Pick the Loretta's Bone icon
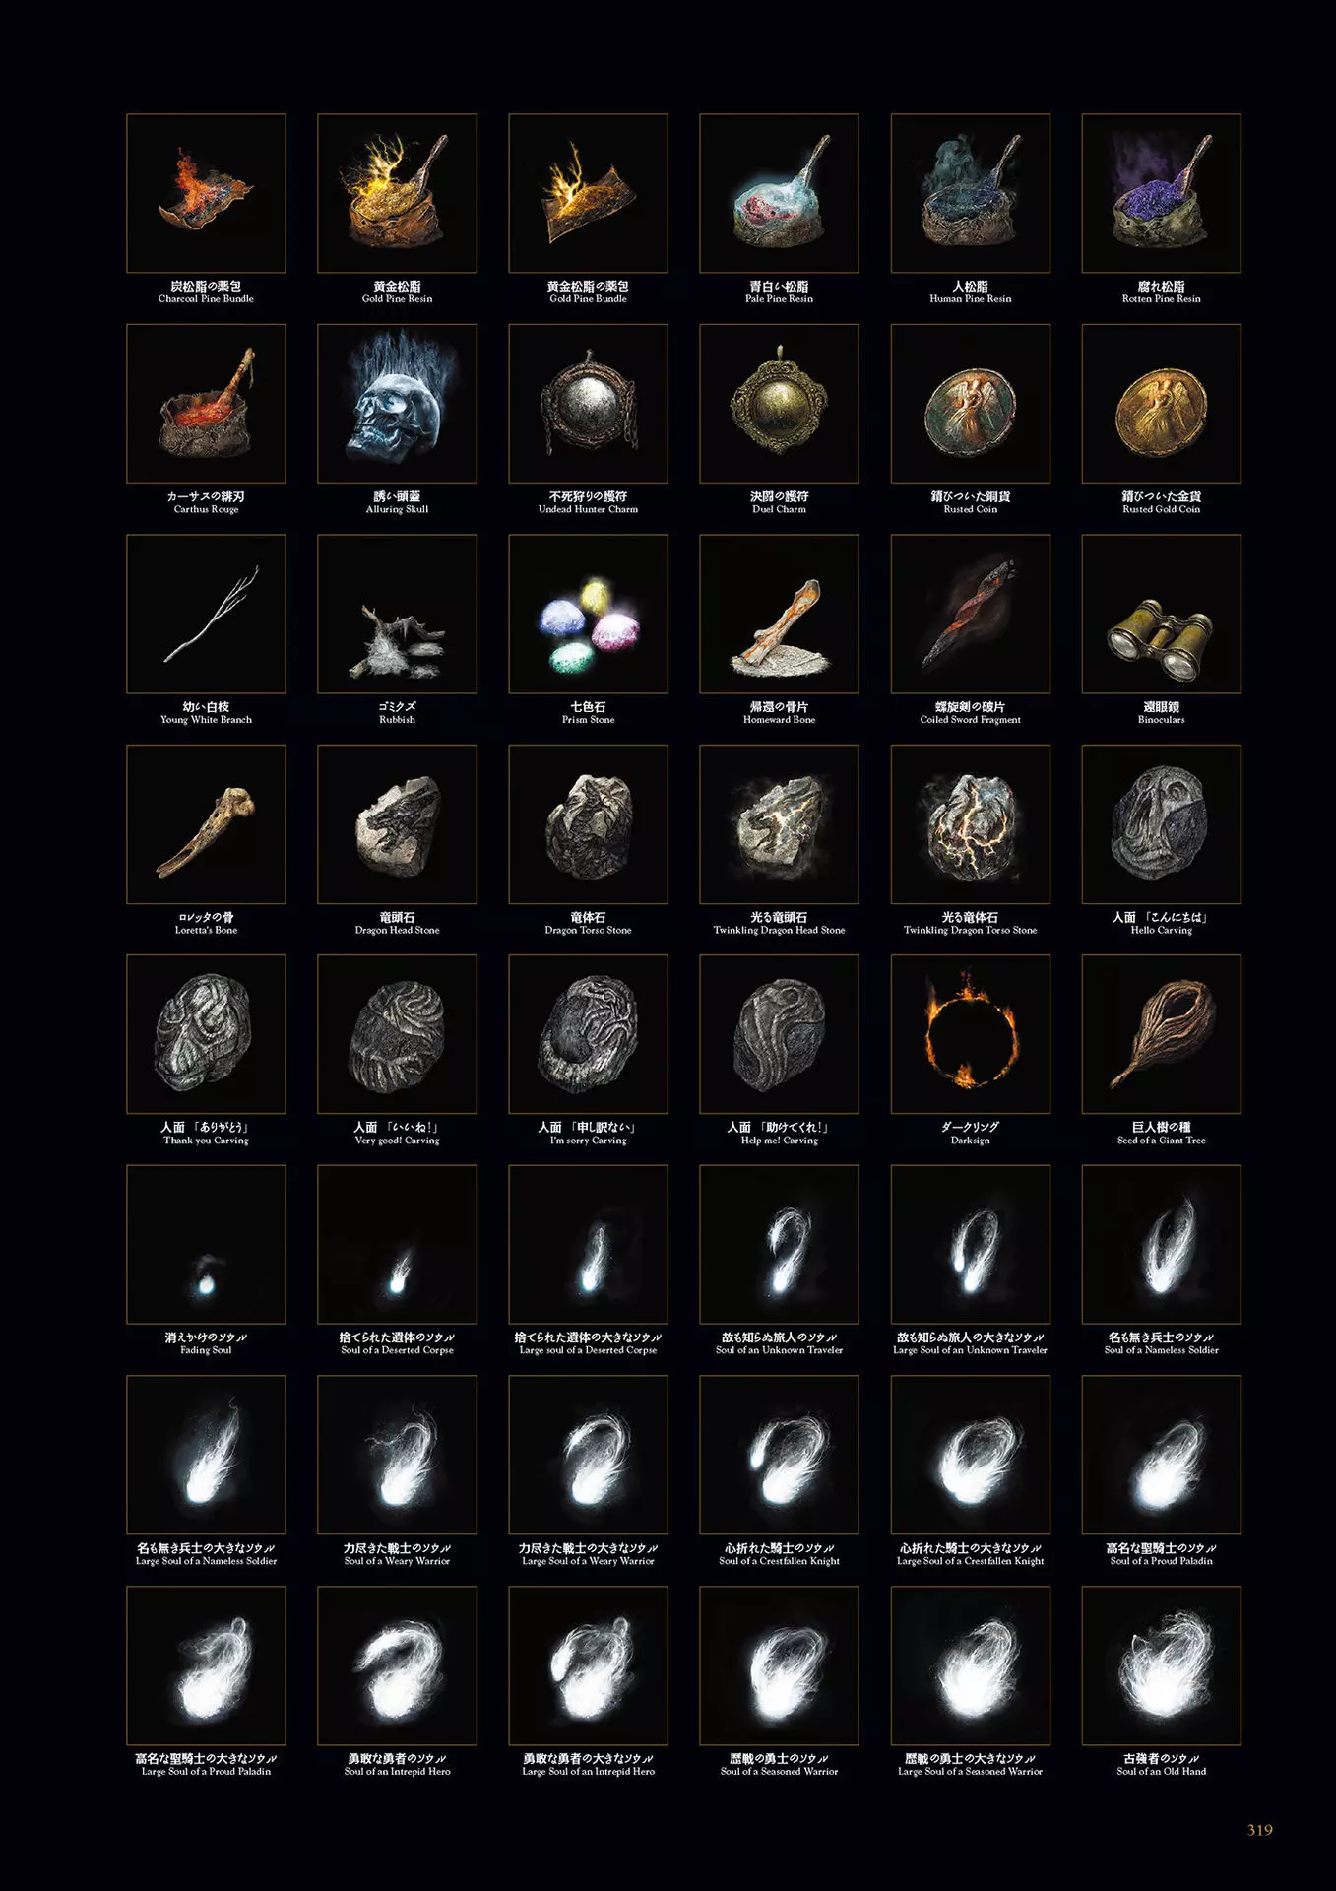Screen dimensions: 1336x1891 (x=206, y=824)
